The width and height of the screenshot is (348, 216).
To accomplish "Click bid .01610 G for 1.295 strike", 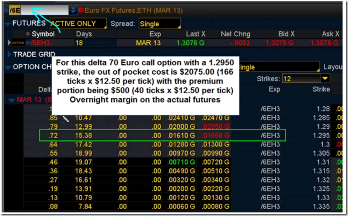I will 181,135.
